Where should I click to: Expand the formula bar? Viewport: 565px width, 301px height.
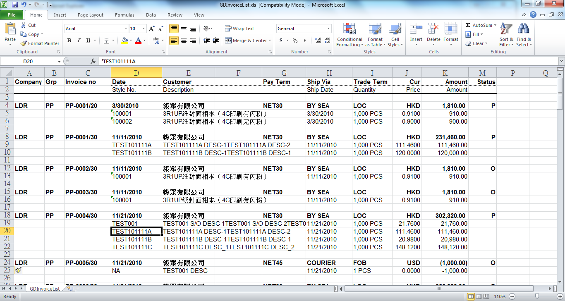[x=561, y=61]
